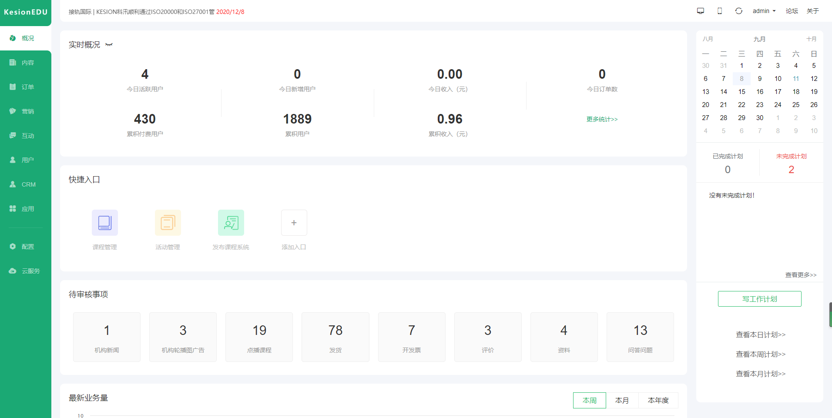Go to 十月 in the calendar
Viewport: 832px width, 418px height.
pyautogui.click(x=811, y=39)
